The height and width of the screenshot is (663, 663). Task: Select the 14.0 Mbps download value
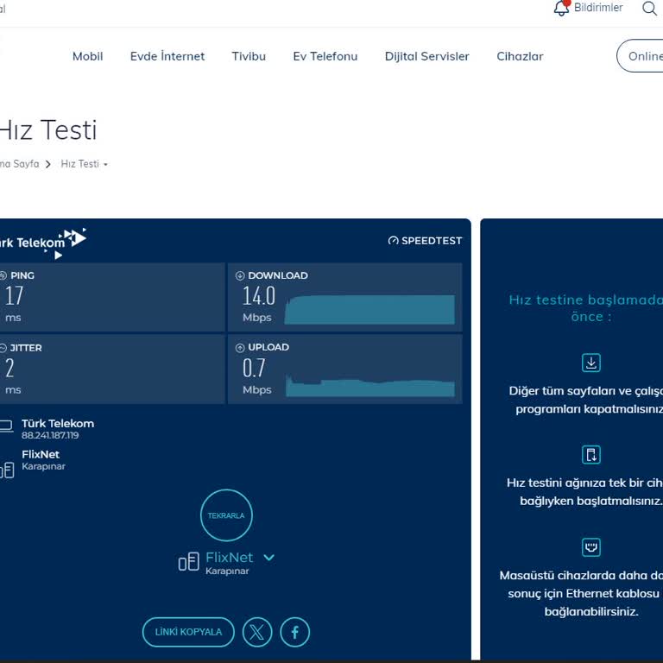click(x=259, y=295)
